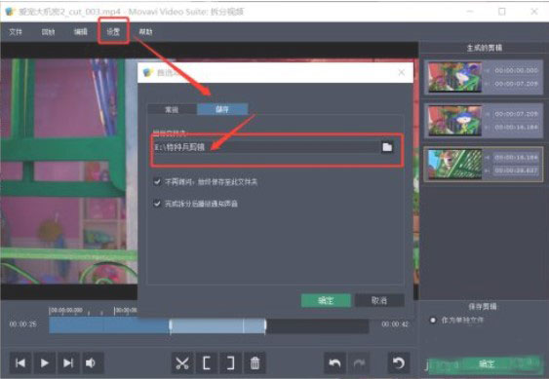549x379 pixels.
Task: Open the 编辑 menu
Action: 81,32
